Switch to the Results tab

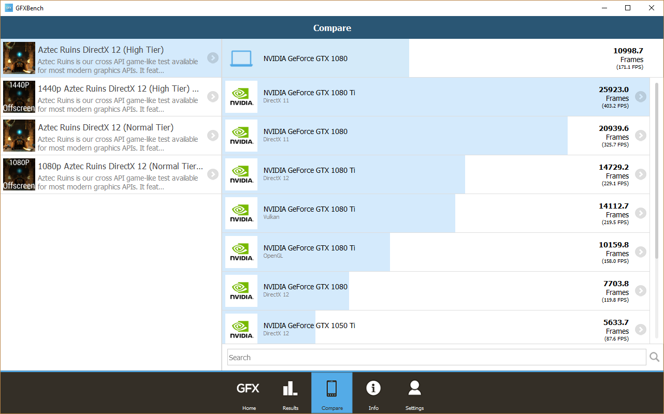pos(291,393)
